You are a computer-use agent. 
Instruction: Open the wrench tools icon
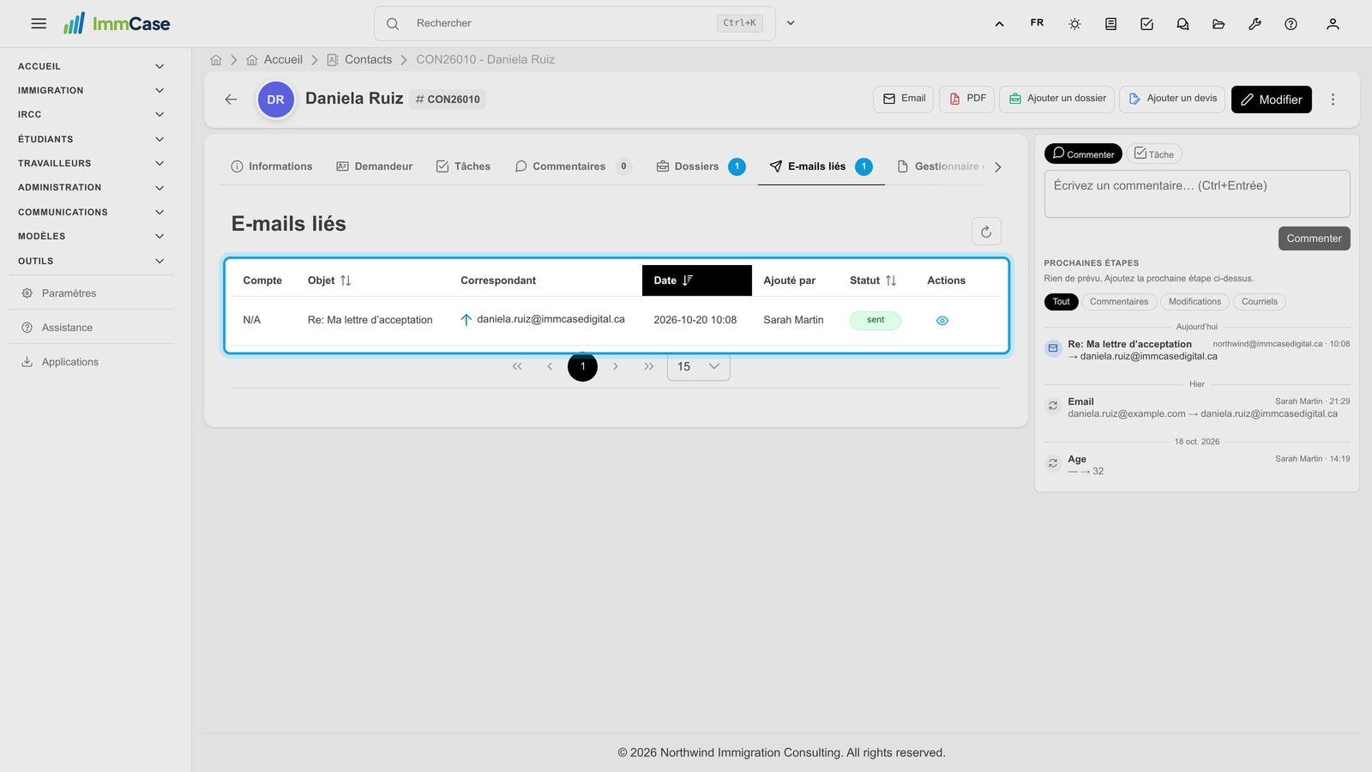[1255, 24]
